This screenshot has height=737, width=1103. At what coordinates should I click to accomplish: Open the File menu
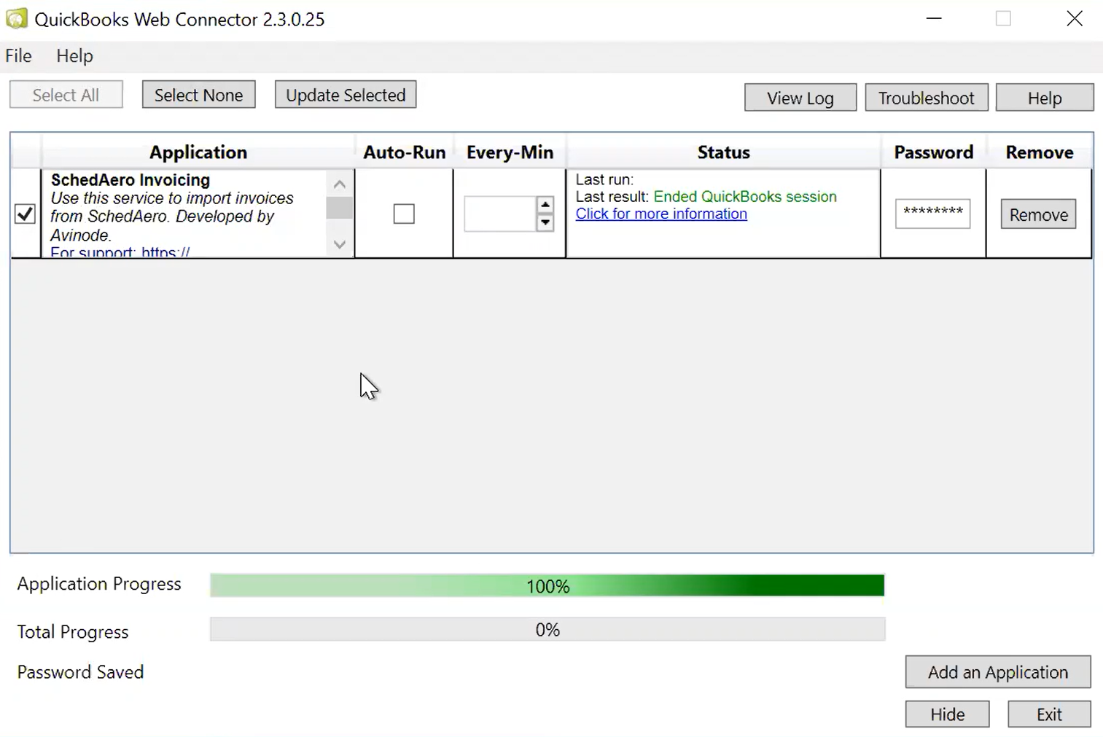(x=19, y=56)
